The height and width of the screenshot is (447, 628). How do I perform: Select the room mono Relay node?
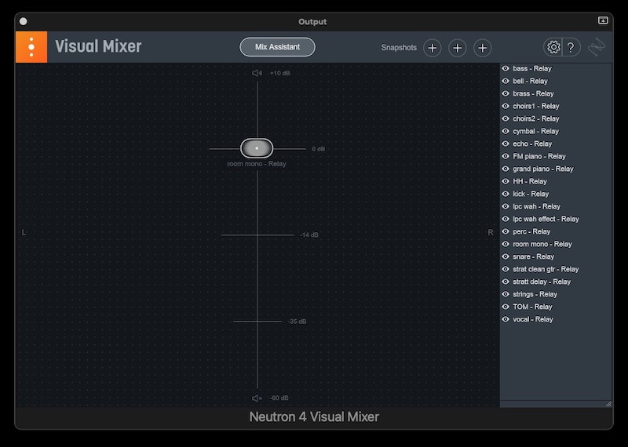click(x=257, y=148)
